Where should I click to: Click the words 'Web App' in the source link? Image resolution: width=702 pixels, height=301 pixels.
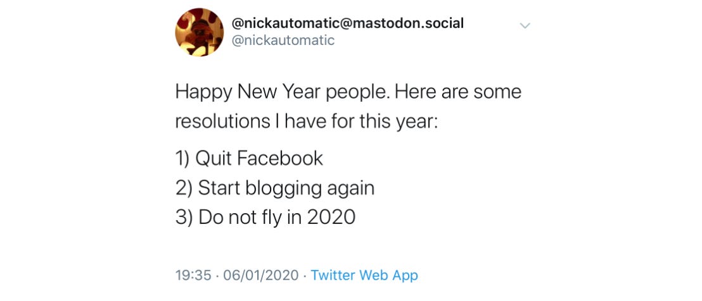pyautogui.click(x=388, y=275)
